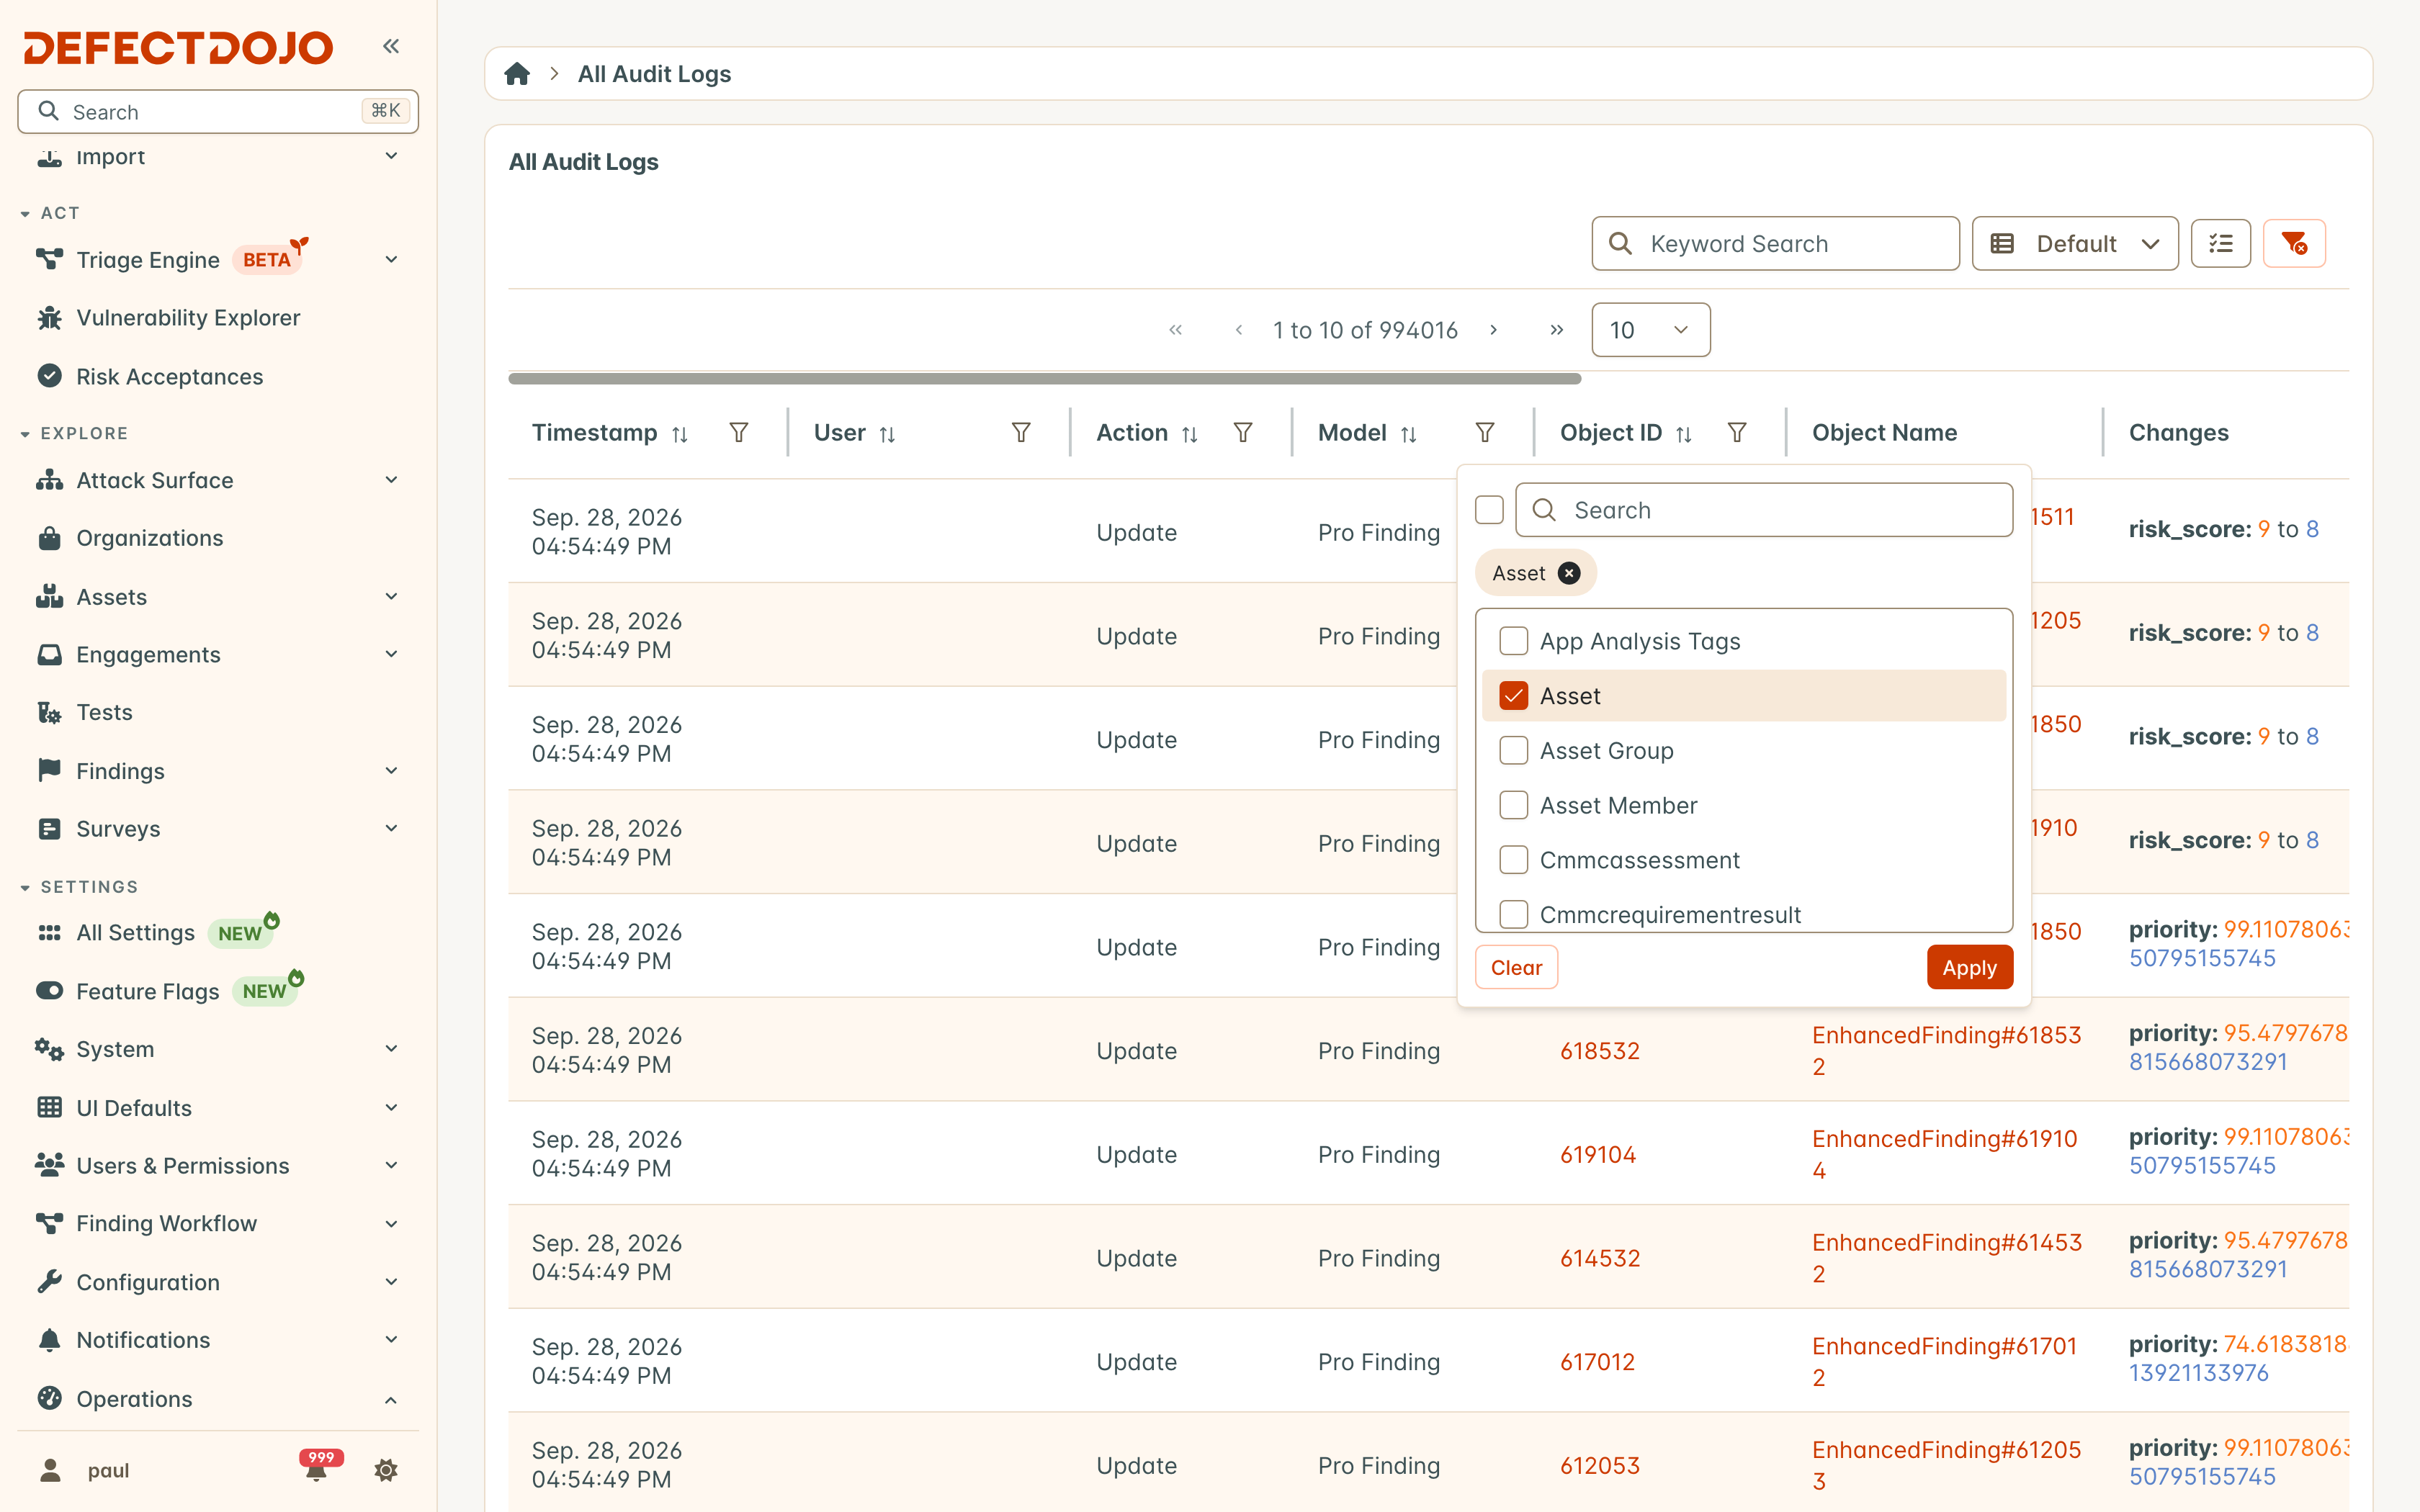2420x1512 pixels.
Task: Toggle the select-all checkbox beside filter search
Action: pyautogui.click(x=1489, y=510)
